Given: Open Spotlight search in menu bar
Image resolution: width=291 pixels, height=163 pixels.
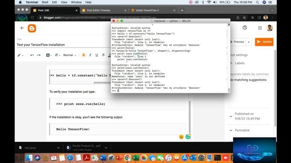Looking at the screenshot, I should 257,2.
